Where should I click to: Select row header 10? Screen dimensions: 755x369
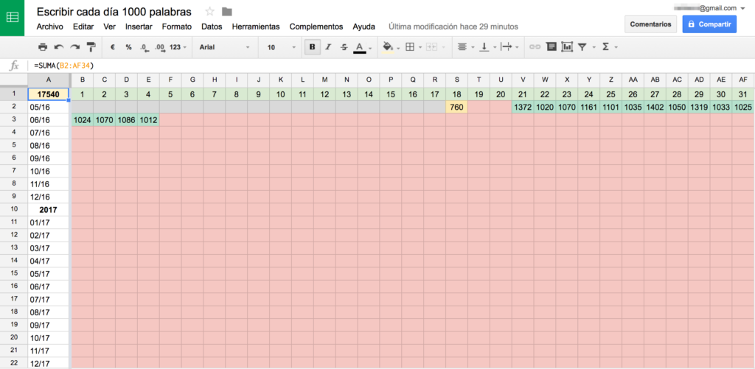pos(14,210)
